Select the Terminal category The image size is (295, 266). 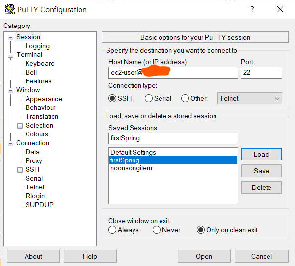tap(29, 55)
